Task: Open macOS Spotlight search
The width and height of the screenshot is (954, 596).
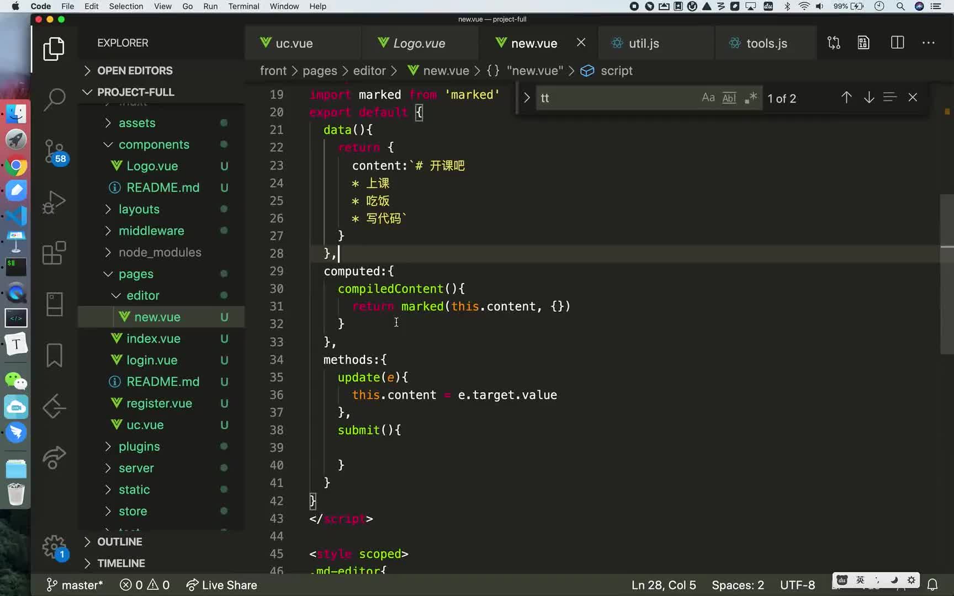Action: (900, 6)
